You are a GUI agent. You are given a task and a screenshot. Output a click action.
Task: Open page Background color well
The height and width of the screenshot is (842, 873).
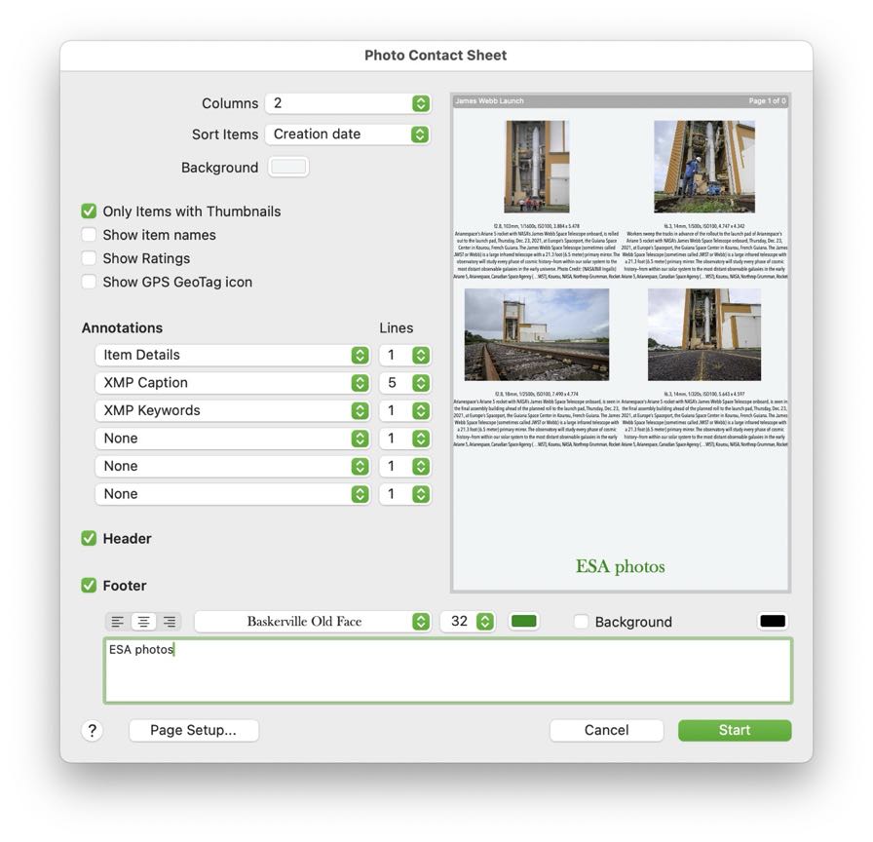coord(287,167)
